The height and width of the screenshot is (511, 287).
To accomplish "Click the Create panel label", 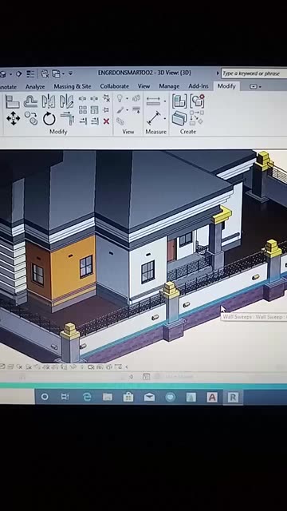I will [188, 132].
